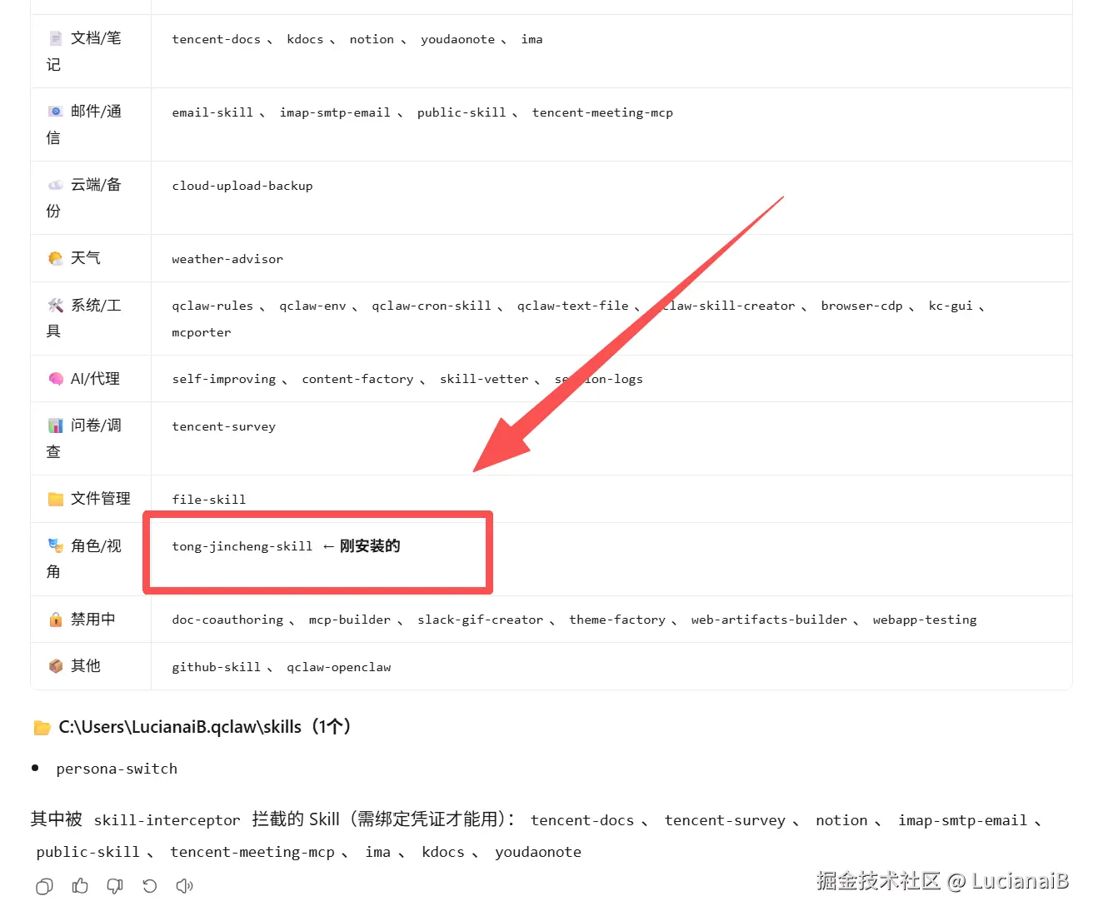Screen dimensions: 1093x916
Task: Thumbs down the response
Action: (115, 886)
